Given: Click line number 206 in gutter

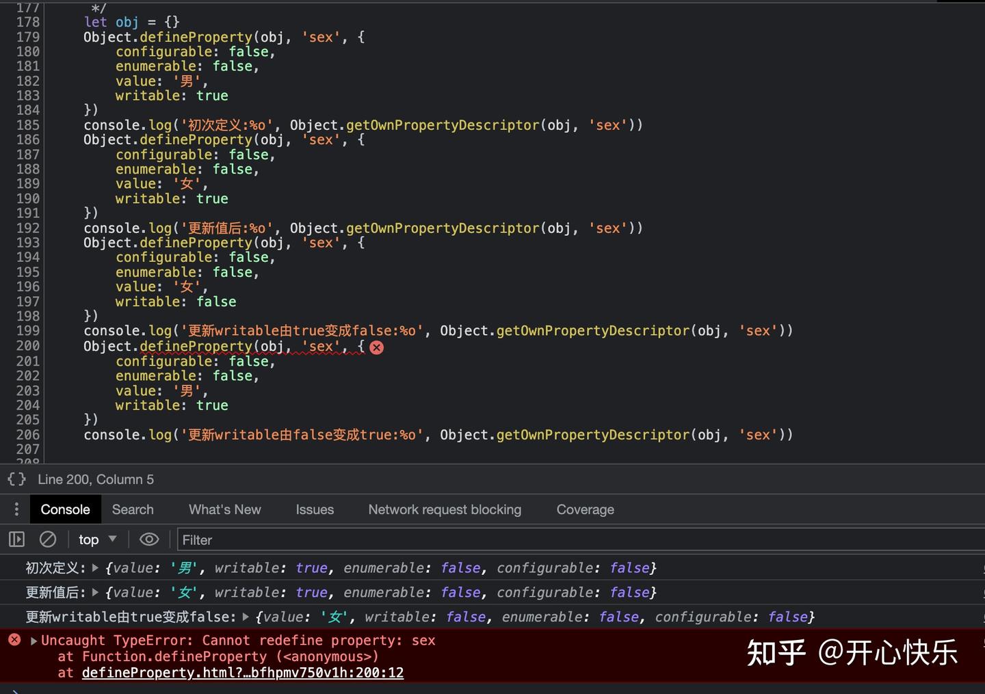Looking at the screenshot, I should point(28,435).
